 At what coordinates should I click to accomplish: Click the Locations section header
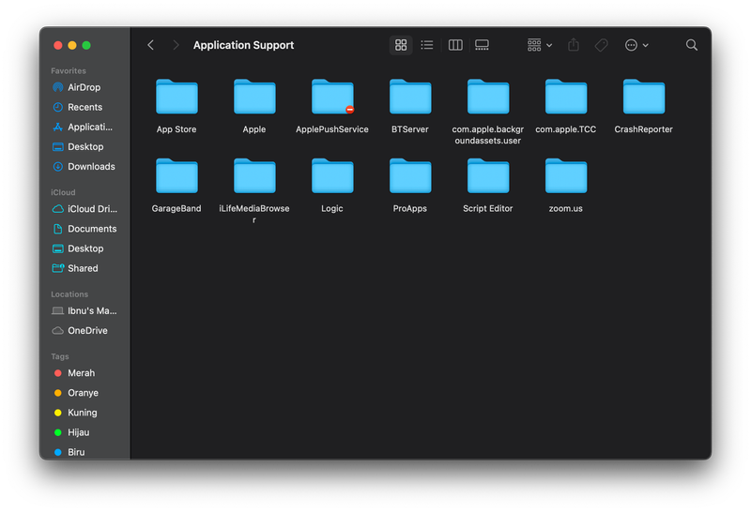[x=69, y=294]
